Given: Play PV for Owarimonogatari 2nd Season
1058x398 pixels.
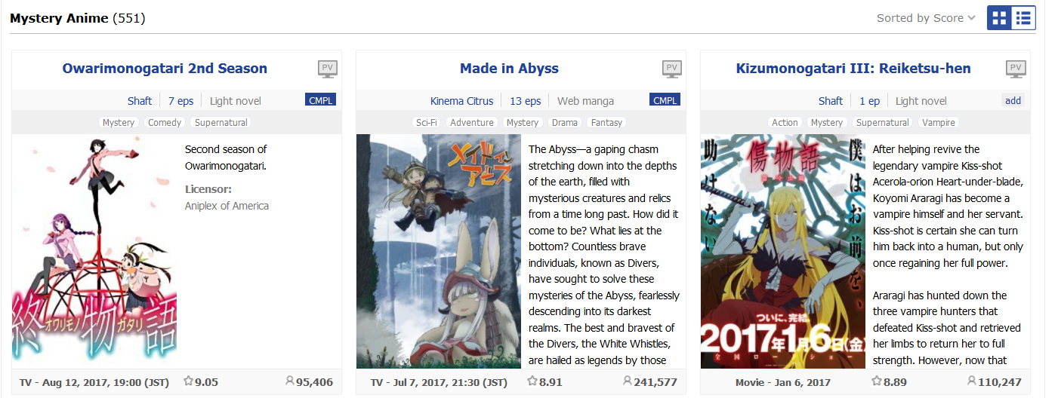Looking at the screenshot, I should (327, 69).
